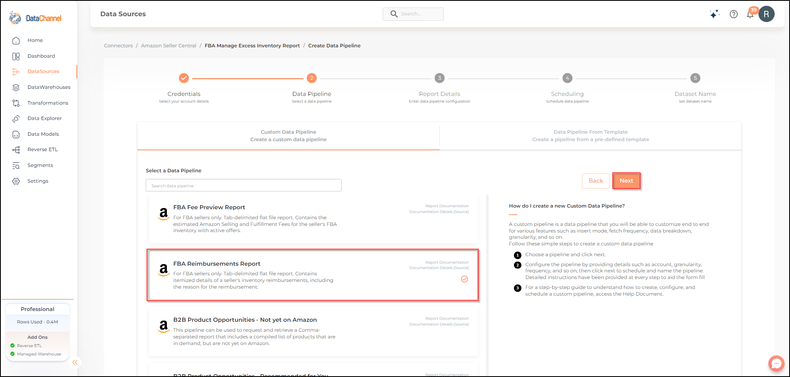
Task: Open Documentation Details (Source) for FBA Reimbursements
Action: pos(439,268)
